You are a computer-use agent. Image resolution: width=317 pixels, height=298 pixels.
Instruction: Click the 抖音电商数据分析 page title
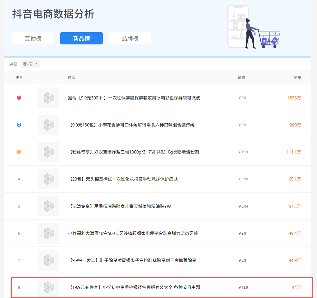pos(53,14)
